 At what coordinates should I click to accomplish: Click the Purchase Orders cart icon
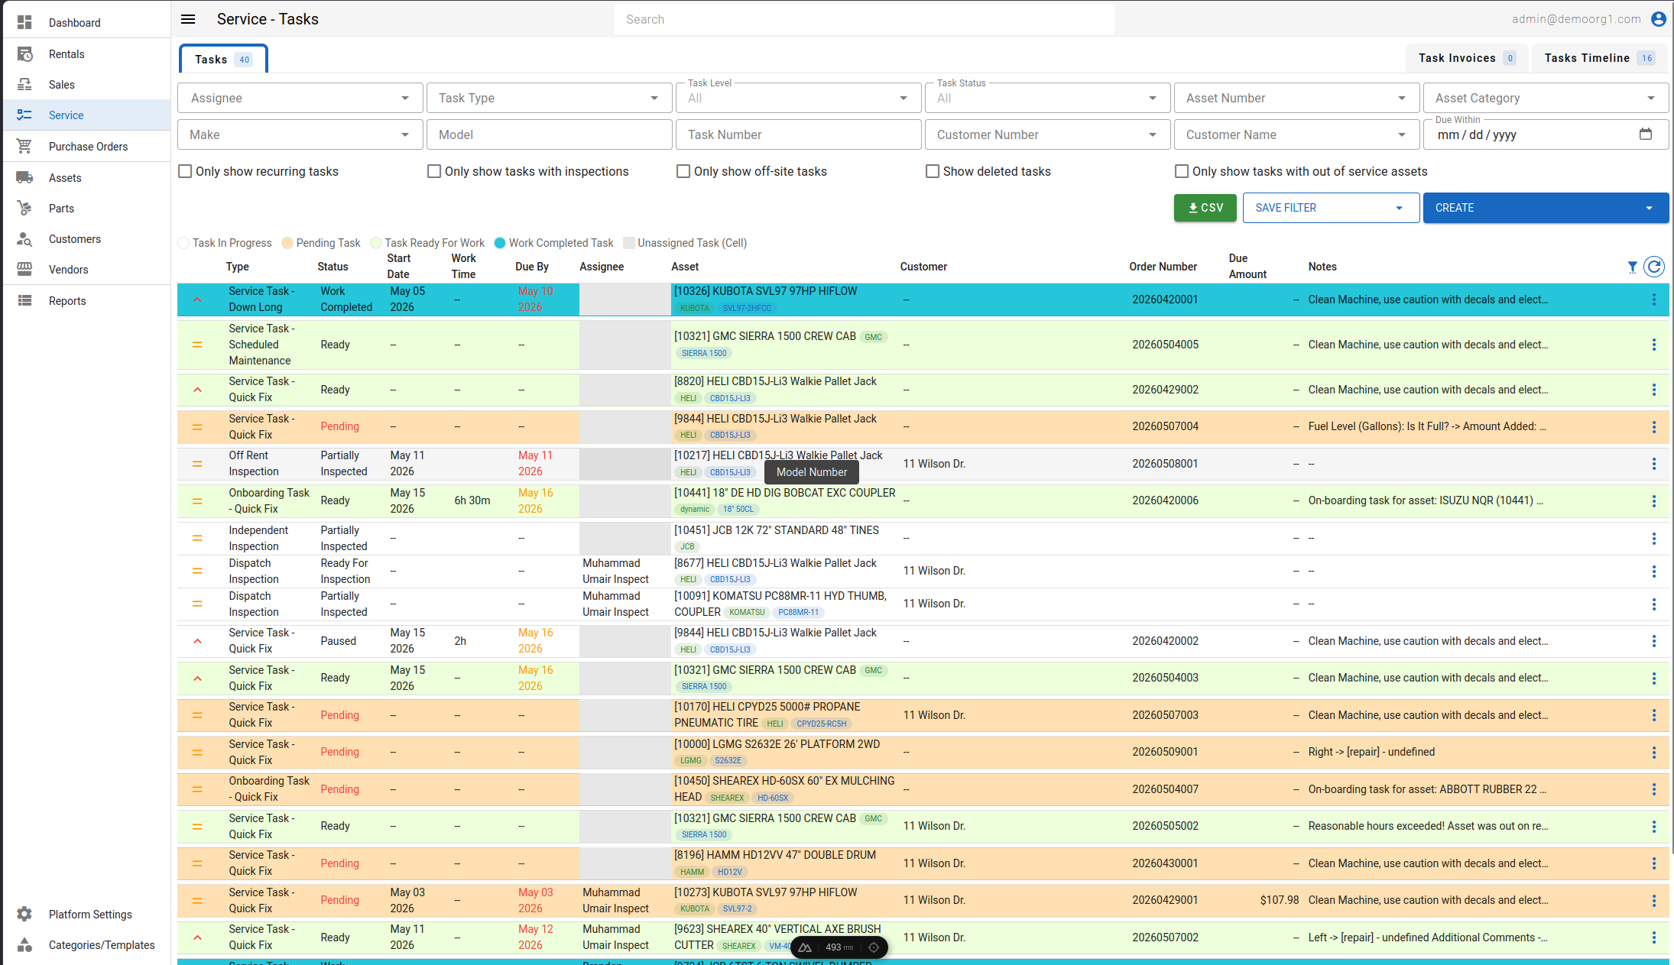tap(24, 146)
